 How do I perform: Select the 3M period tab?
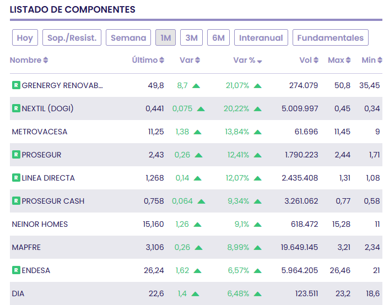coord(191,37)
